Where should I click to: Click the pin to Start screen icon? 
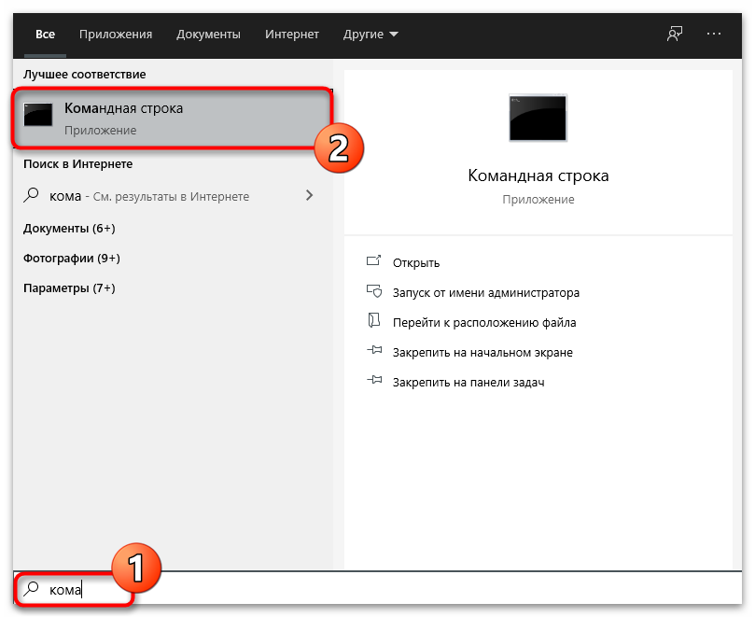click(x=374, y=352)
